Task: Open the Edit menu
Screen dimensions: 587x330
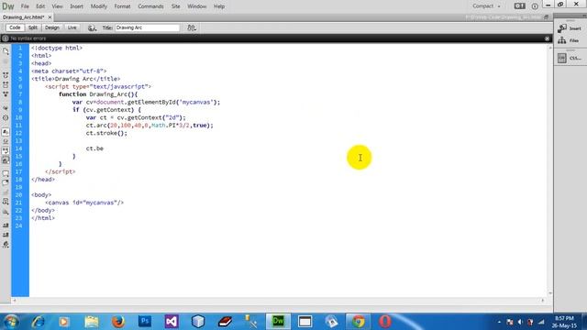Action: (x=40, y=6)
